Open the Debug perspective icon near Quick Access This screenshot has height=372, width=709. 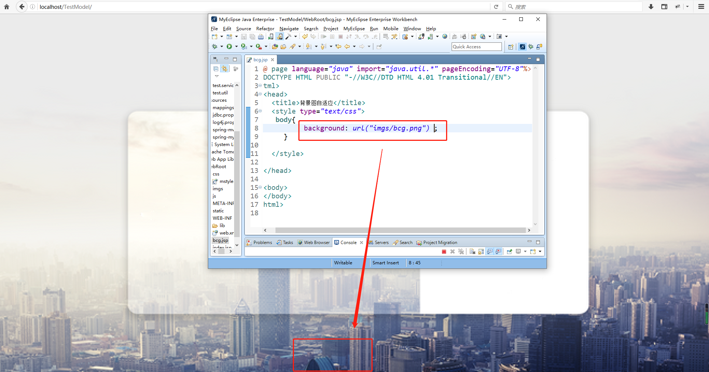531,47
